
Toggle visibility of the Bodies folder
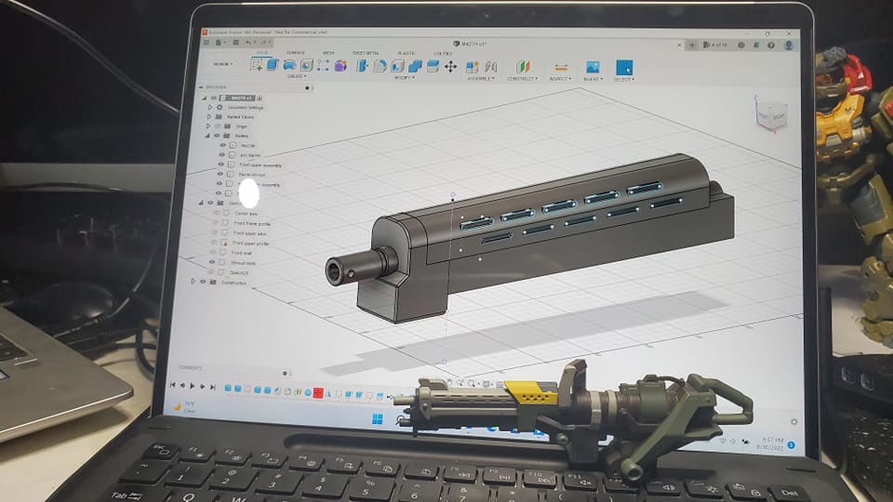point(217,136)
